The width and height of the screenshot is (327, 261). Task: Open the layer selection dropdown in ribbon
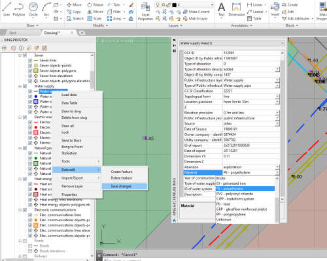(x=212, y=5)
